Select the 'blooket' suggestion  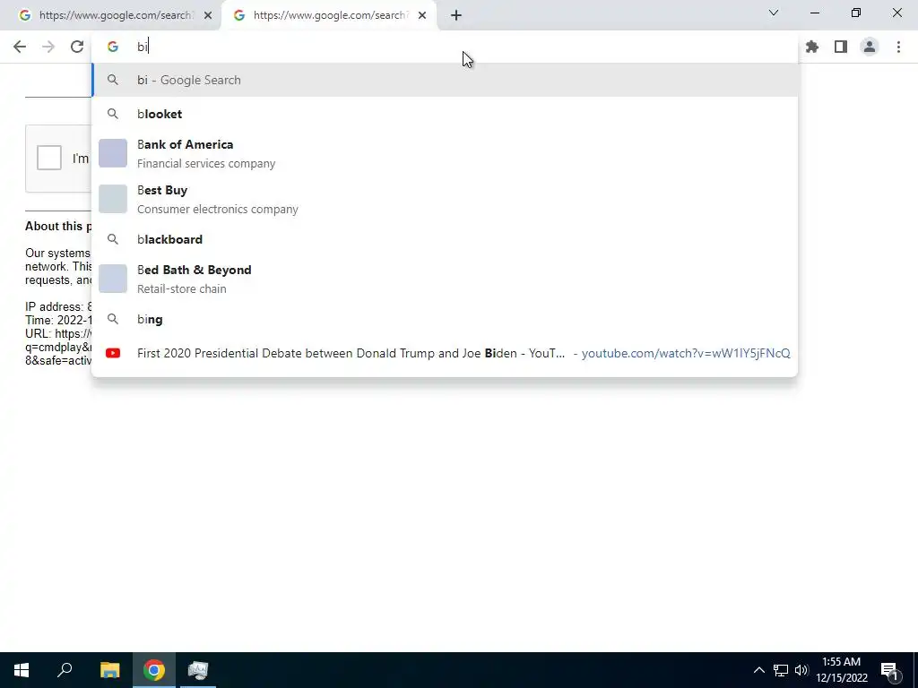445,114
